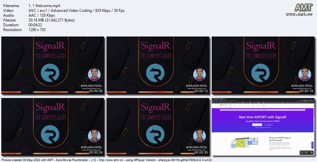Image resolution: width=317 pixels, height=162 pixels.
Task: Click 'BHRUGEN PATEL' in the 00:00:18 frame
Action: 302,86
